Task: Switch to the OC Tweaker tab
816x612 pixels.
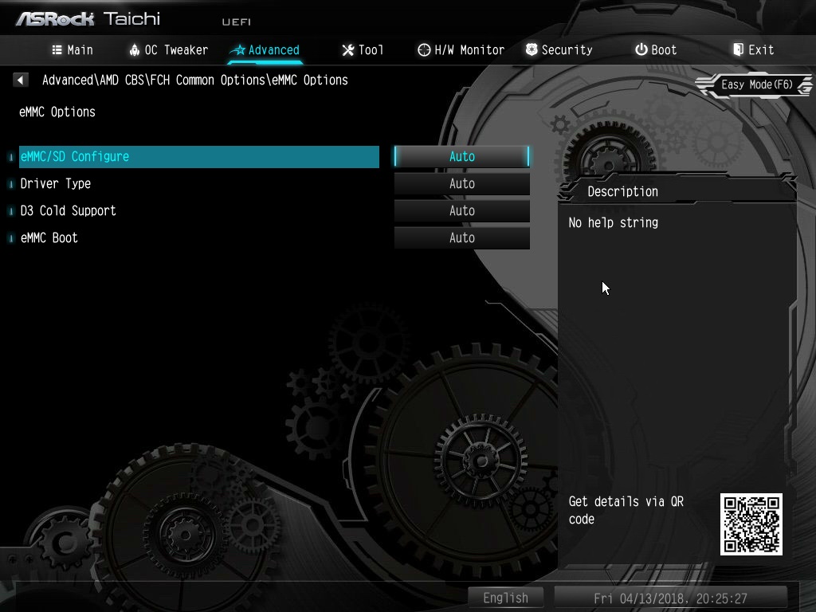Action: (169, 50)
